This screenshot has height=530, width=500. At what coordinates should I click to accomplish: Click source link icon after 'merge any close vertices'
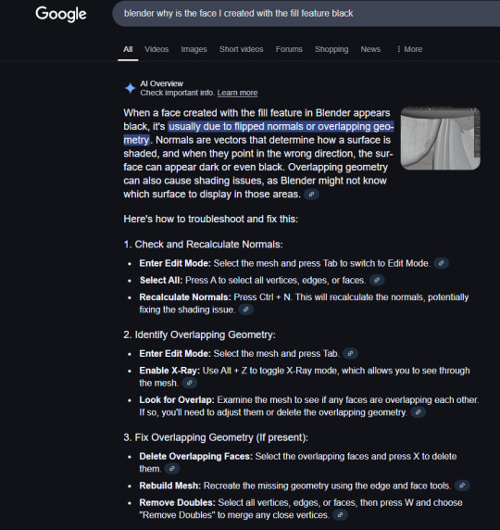click(x=340, y=515)
